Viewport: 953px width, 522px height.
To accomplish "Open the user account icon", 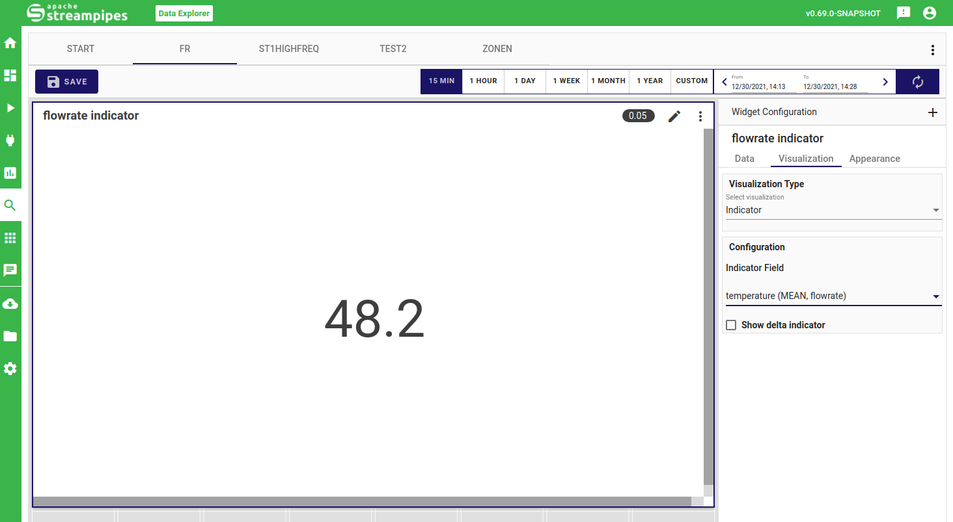I will point(929,13).
